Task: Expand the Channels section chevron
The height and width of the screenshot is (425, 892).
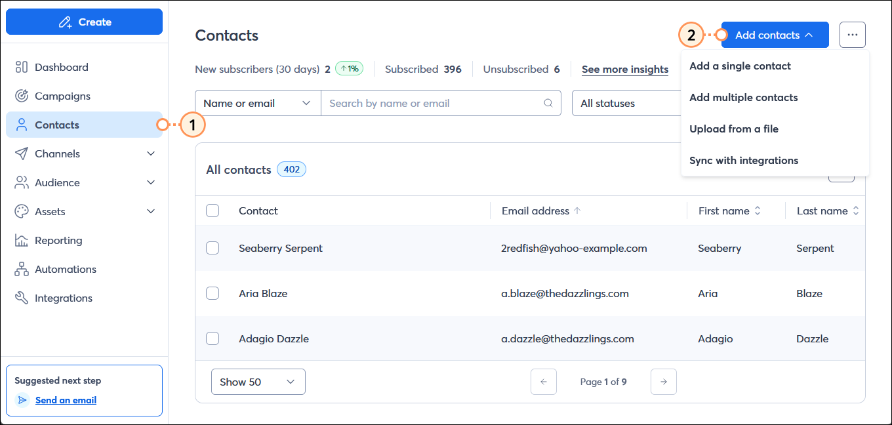Action: coord(152,153)
